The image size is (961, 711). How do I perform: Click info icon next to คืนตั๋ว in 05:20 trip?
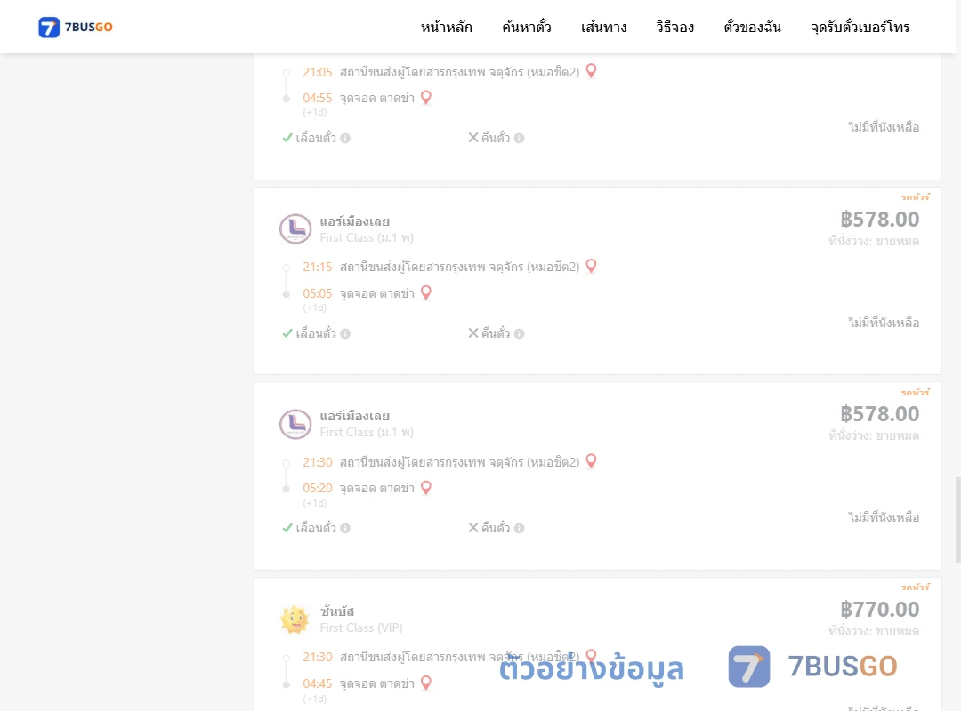click(x=519, y=529)
